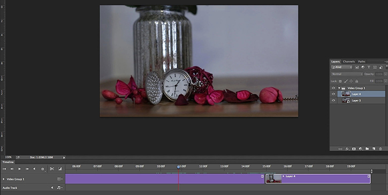The height and width of the screenshot is (195, 388).
Task: Play the timeline video
Action: (x=20, y=169)
